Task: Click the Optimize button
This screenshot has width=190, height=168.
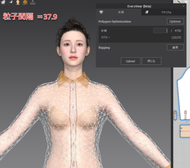Action: [x=175, y=21]
